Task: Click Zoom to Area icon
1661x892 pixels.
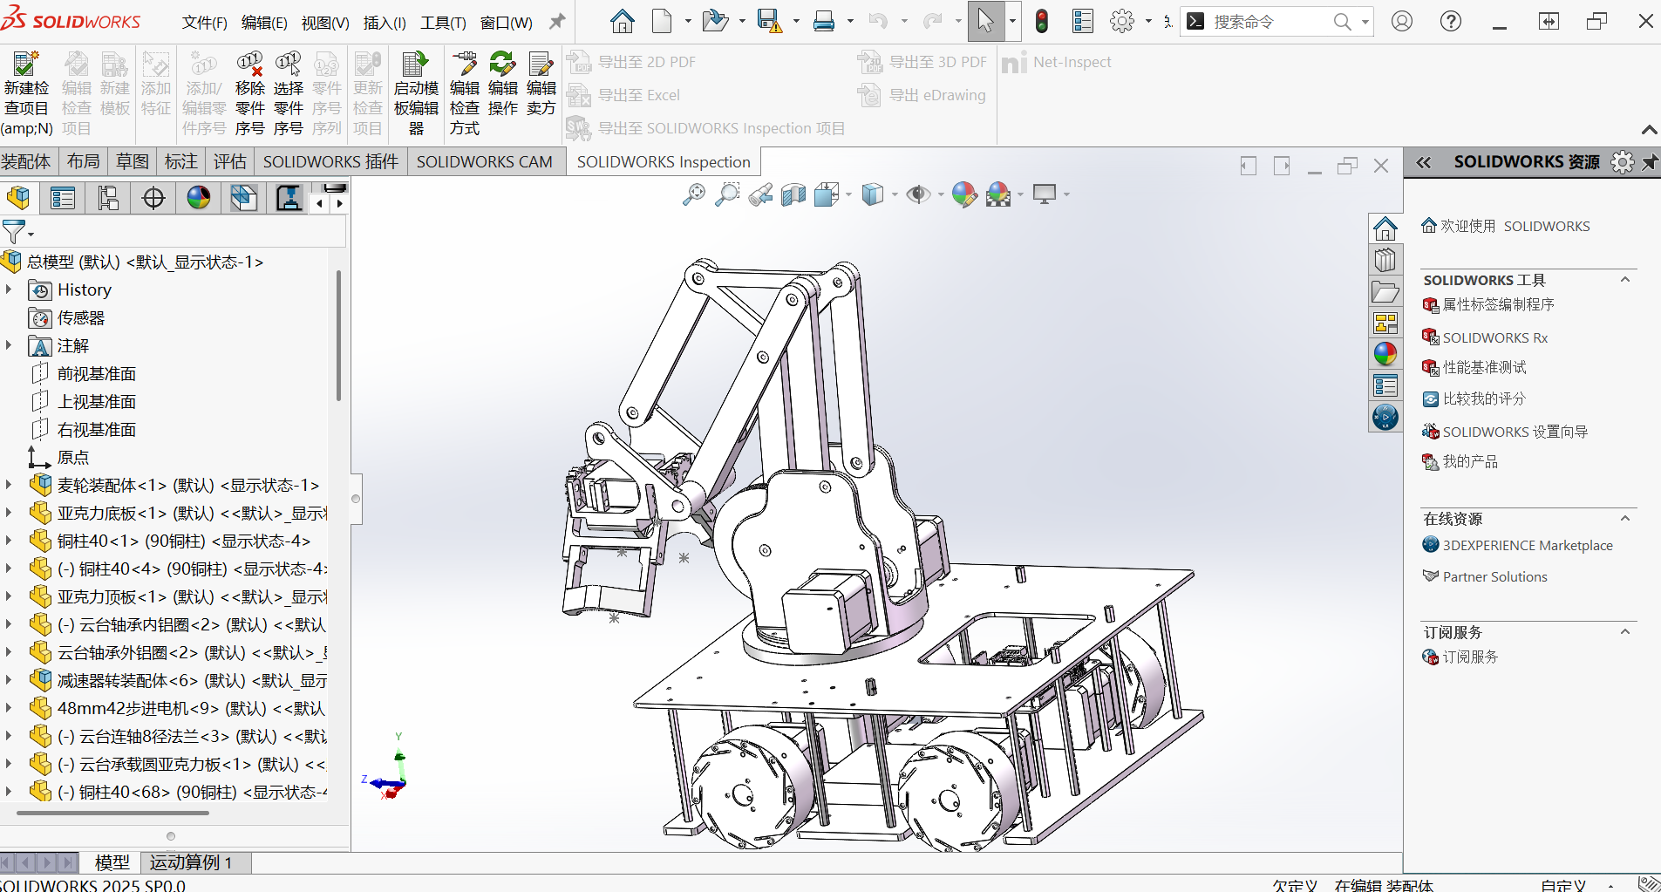Action: click(726, 194)
